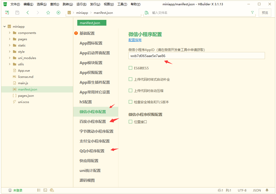The width and height of the screenshot is (276, 194).
Task: Select 百度小程序配置 in sidebar
Action: coord(93,121)
